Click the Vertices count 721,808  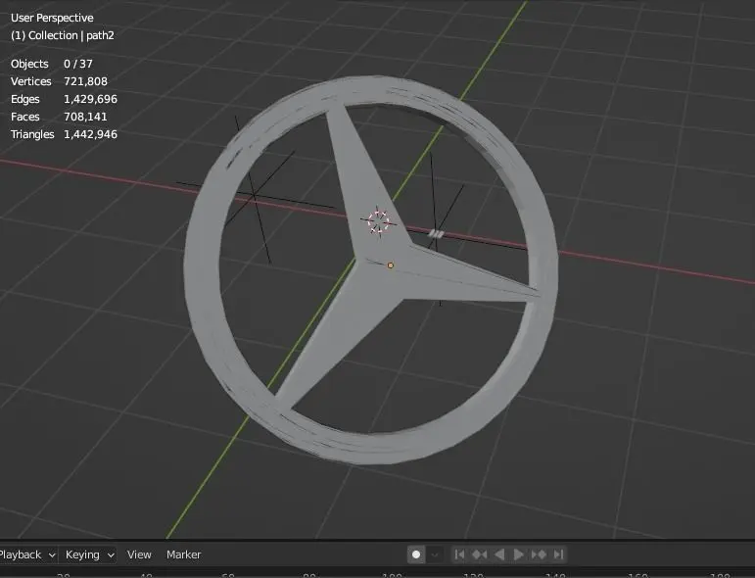[86, 81]
